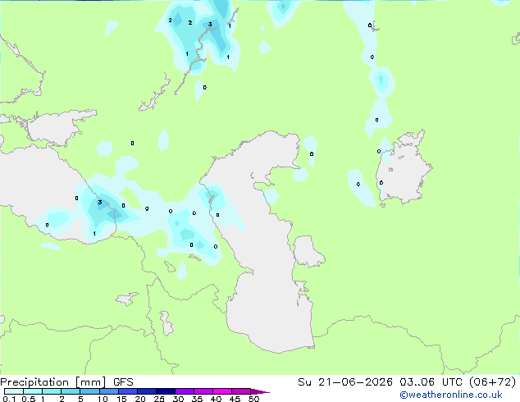Click the '(06+72)' forecast offset text
The width and height of the screenshot is (520, 402).
pos(493,382)
